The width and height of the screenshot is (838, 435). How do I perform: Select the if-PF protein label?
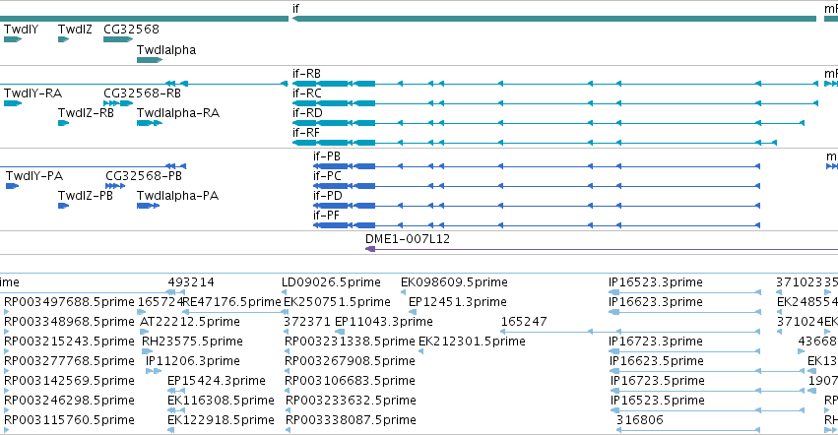tap(326, 216)
